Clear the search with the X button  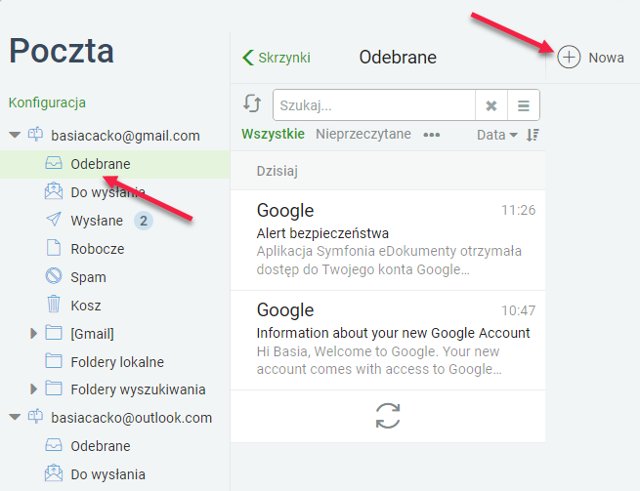pos(491,105)
